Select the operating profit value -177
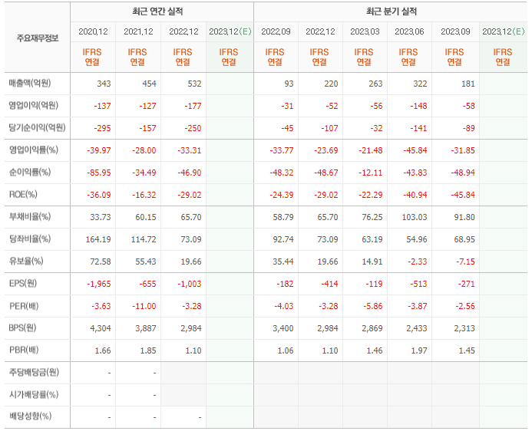532x431 pixels. pyautogui.click(x=193, y=106)
